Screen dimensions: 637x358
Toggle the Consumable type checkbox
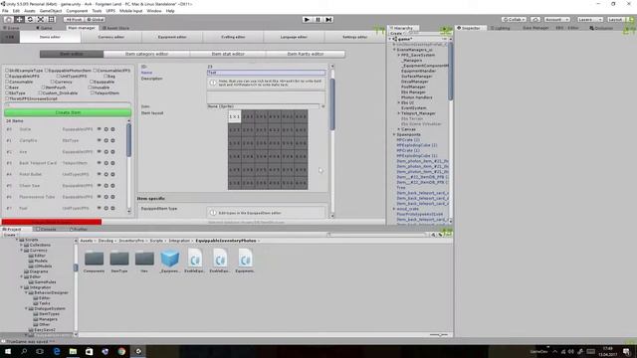click(x=7, y=82)
